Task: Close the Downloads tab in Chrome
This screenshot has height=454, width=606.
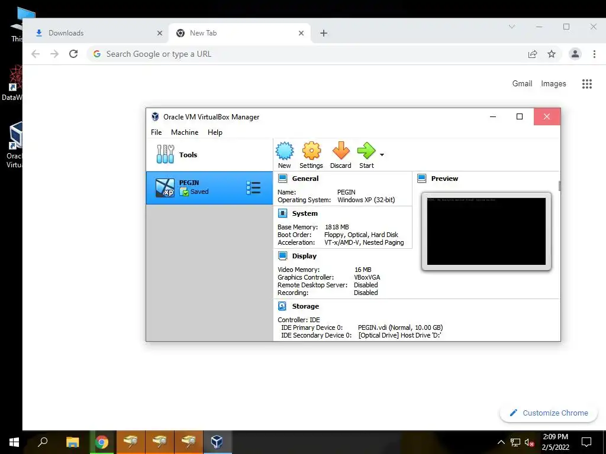Action: coord(160,33)
